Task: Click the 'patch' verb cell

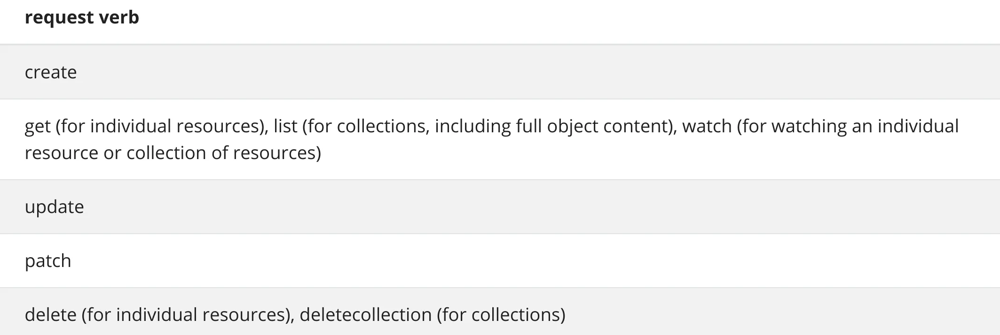Action: [48, 261]
